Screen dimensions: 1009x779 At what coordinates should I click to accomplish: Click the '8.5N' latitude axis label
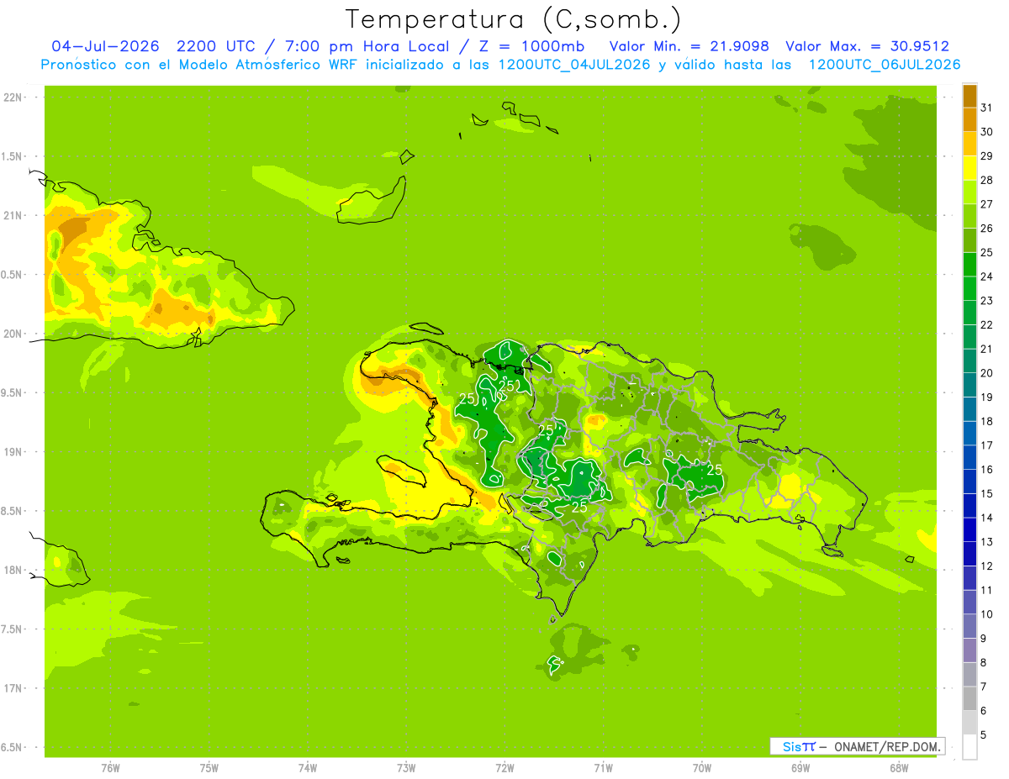click(12, 511)
